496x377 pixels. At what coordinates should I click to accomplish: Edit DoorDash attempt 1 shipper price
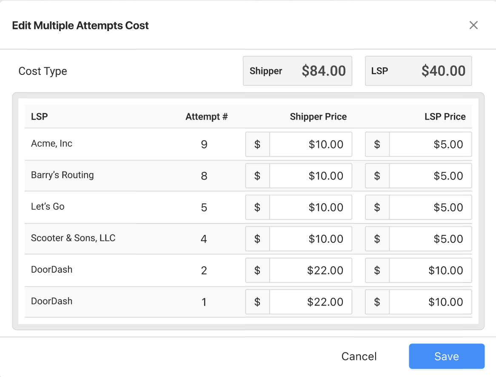[x=311, y=302]
